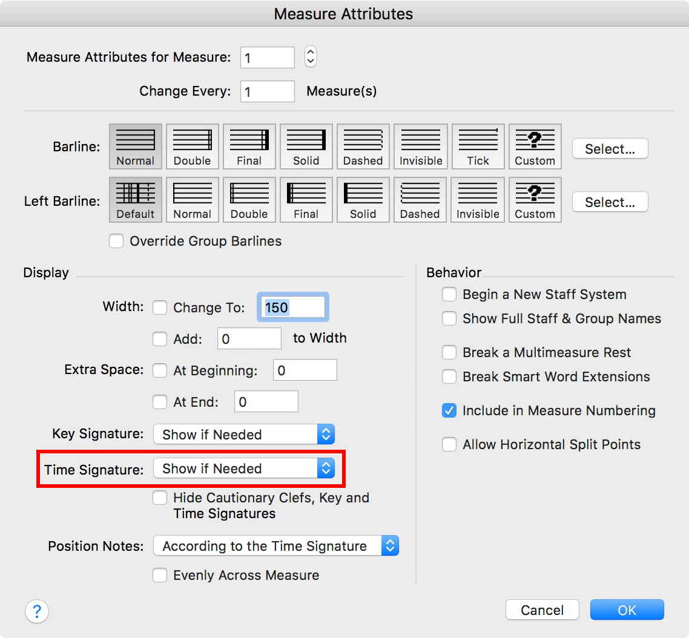
Task: Toggle Evenly Across Measure checkbox
Action: click(160, 575)
